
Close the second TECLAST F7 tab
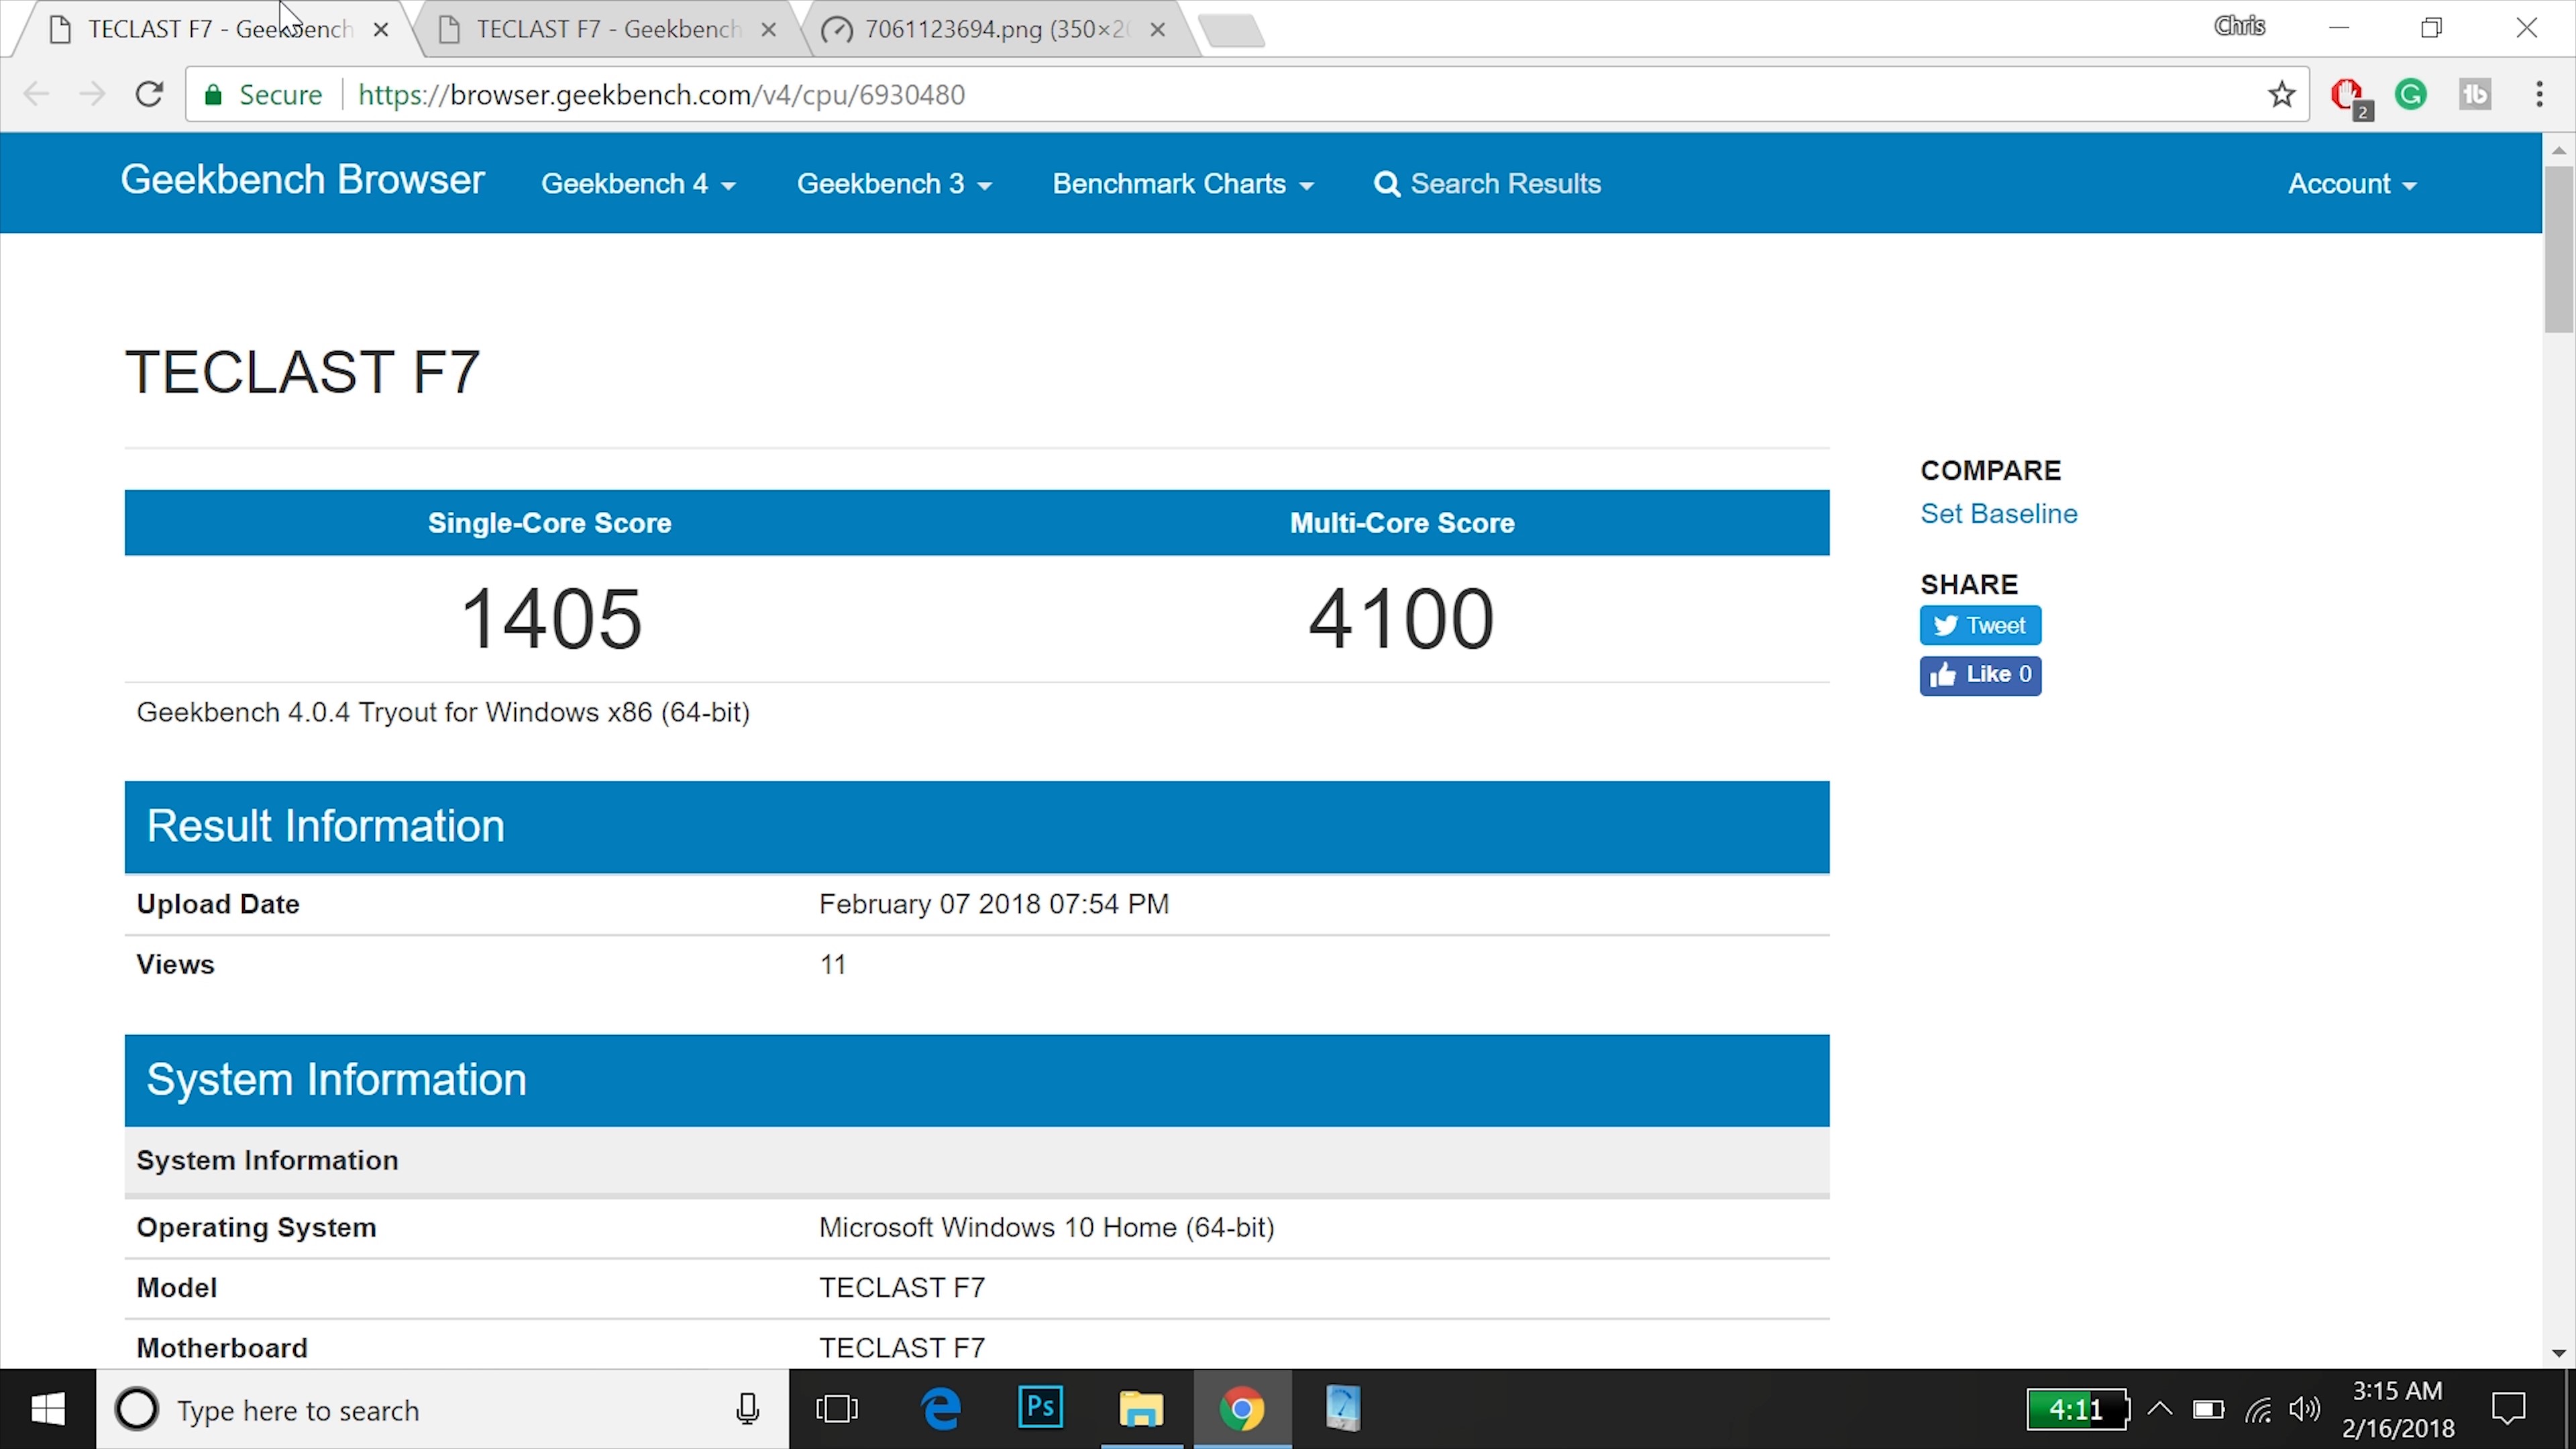tap(768, 30)
